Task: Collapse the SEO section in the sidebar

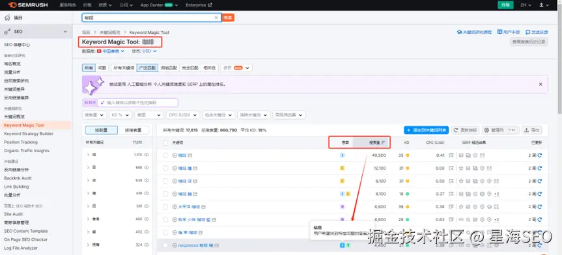Action: point(65,31)
